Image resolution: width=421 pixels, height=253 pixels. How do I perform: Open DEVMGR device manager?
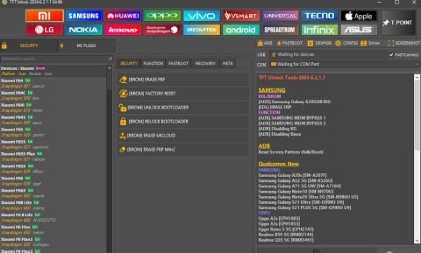tap(320, 43)
